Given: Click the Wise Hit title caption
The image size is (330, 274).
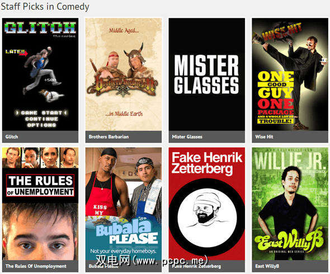Looking at the screenshot, I should click(264, 137).
